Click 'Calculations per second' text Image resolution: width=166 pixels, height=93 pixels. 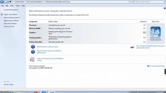pos(57,25)
